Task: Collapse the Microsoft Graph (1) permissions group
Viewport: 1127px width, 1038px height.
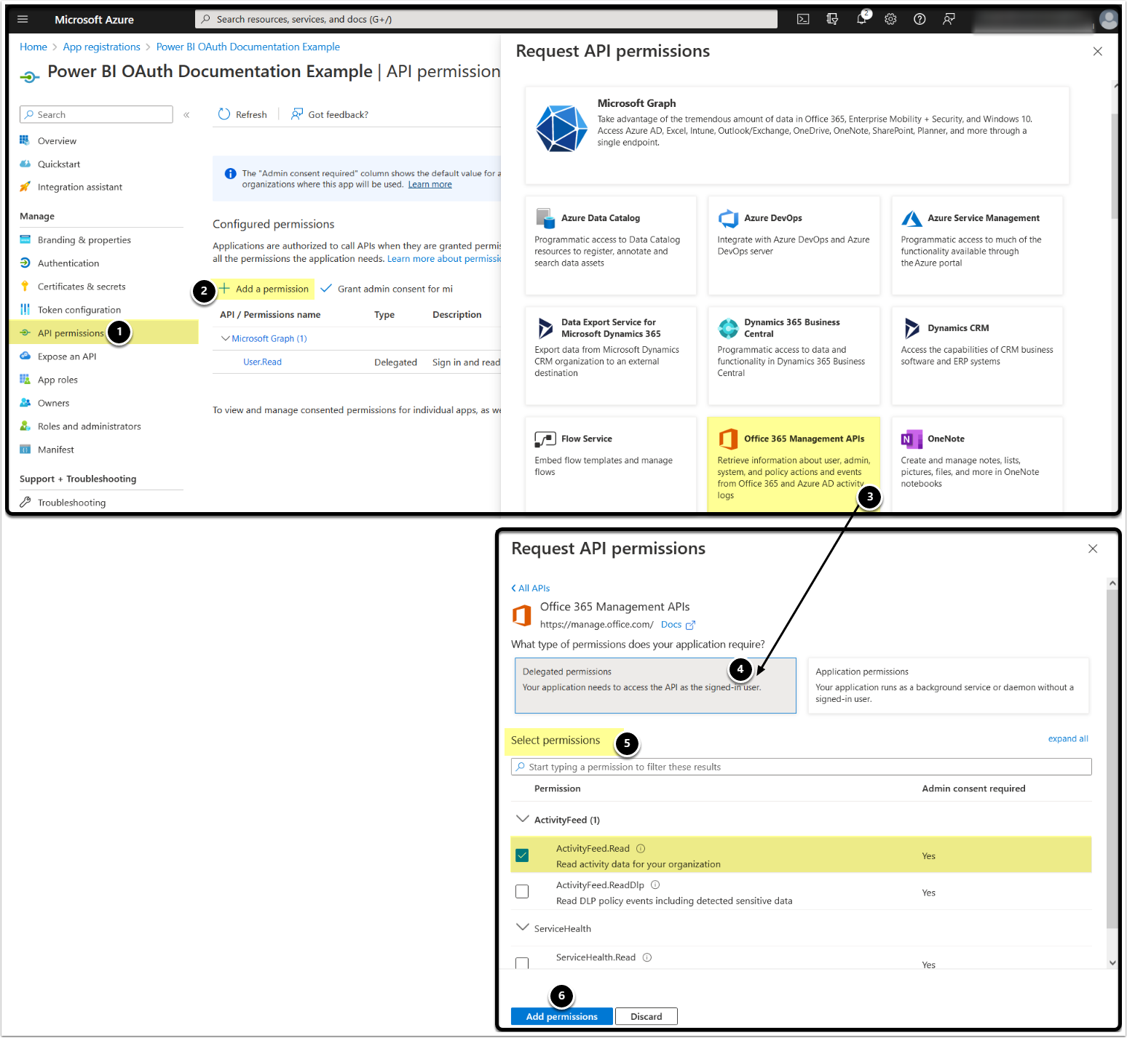Action: click(226, 338)
